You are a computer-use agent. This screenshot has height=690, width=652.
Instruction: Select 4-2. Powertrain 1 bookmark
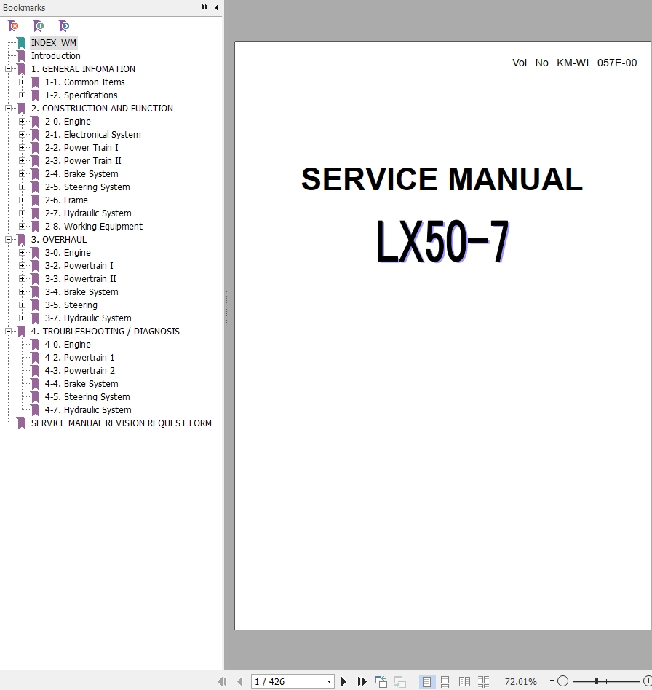click(x=79, y=358)
